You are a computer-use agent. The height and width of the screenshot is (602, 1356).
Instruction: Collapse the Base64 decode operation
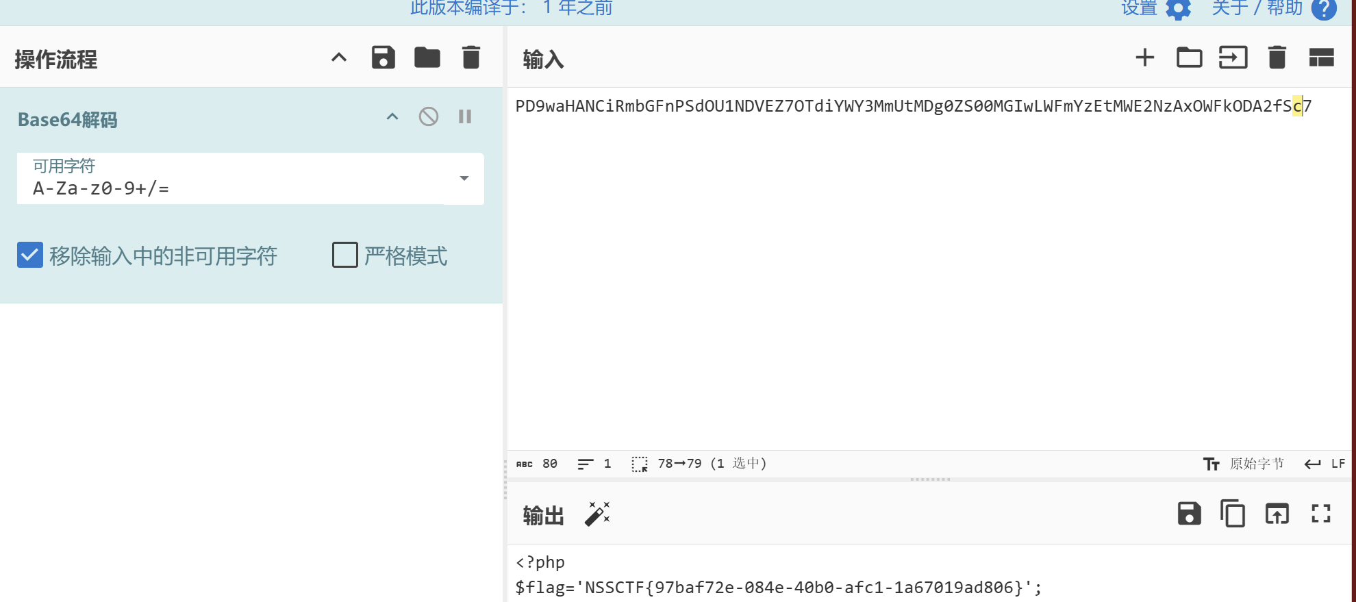coord(392,116)
